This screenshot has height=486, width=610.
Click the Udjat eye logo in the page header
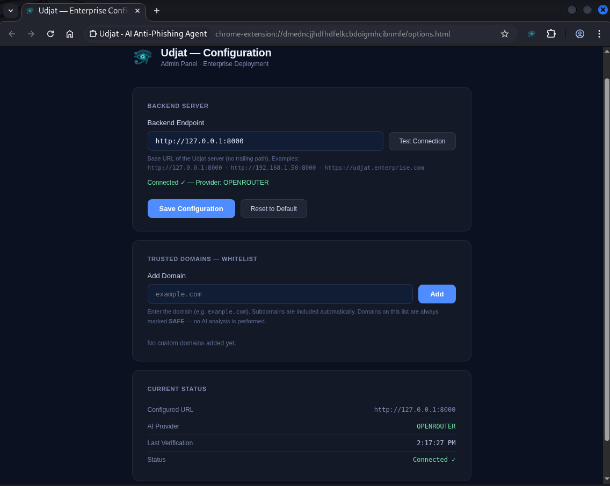(x=142, y=56)
